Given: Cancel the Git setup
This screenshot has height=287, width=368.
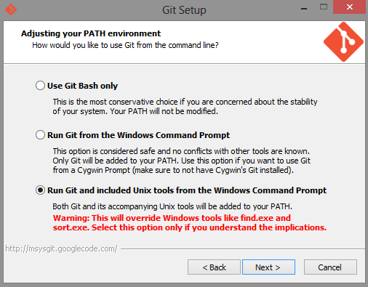Looking at the screenshot, I should click(330, 267).
